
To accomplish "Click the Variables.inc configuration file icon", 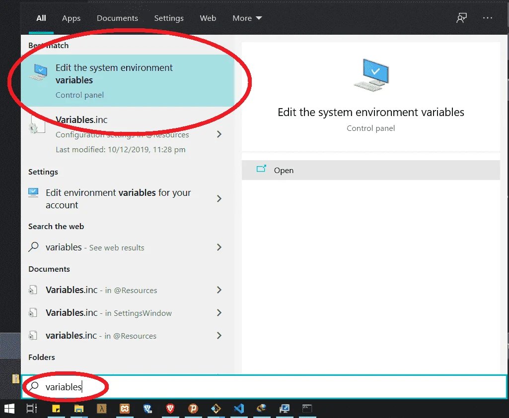I will click(37, 126).
